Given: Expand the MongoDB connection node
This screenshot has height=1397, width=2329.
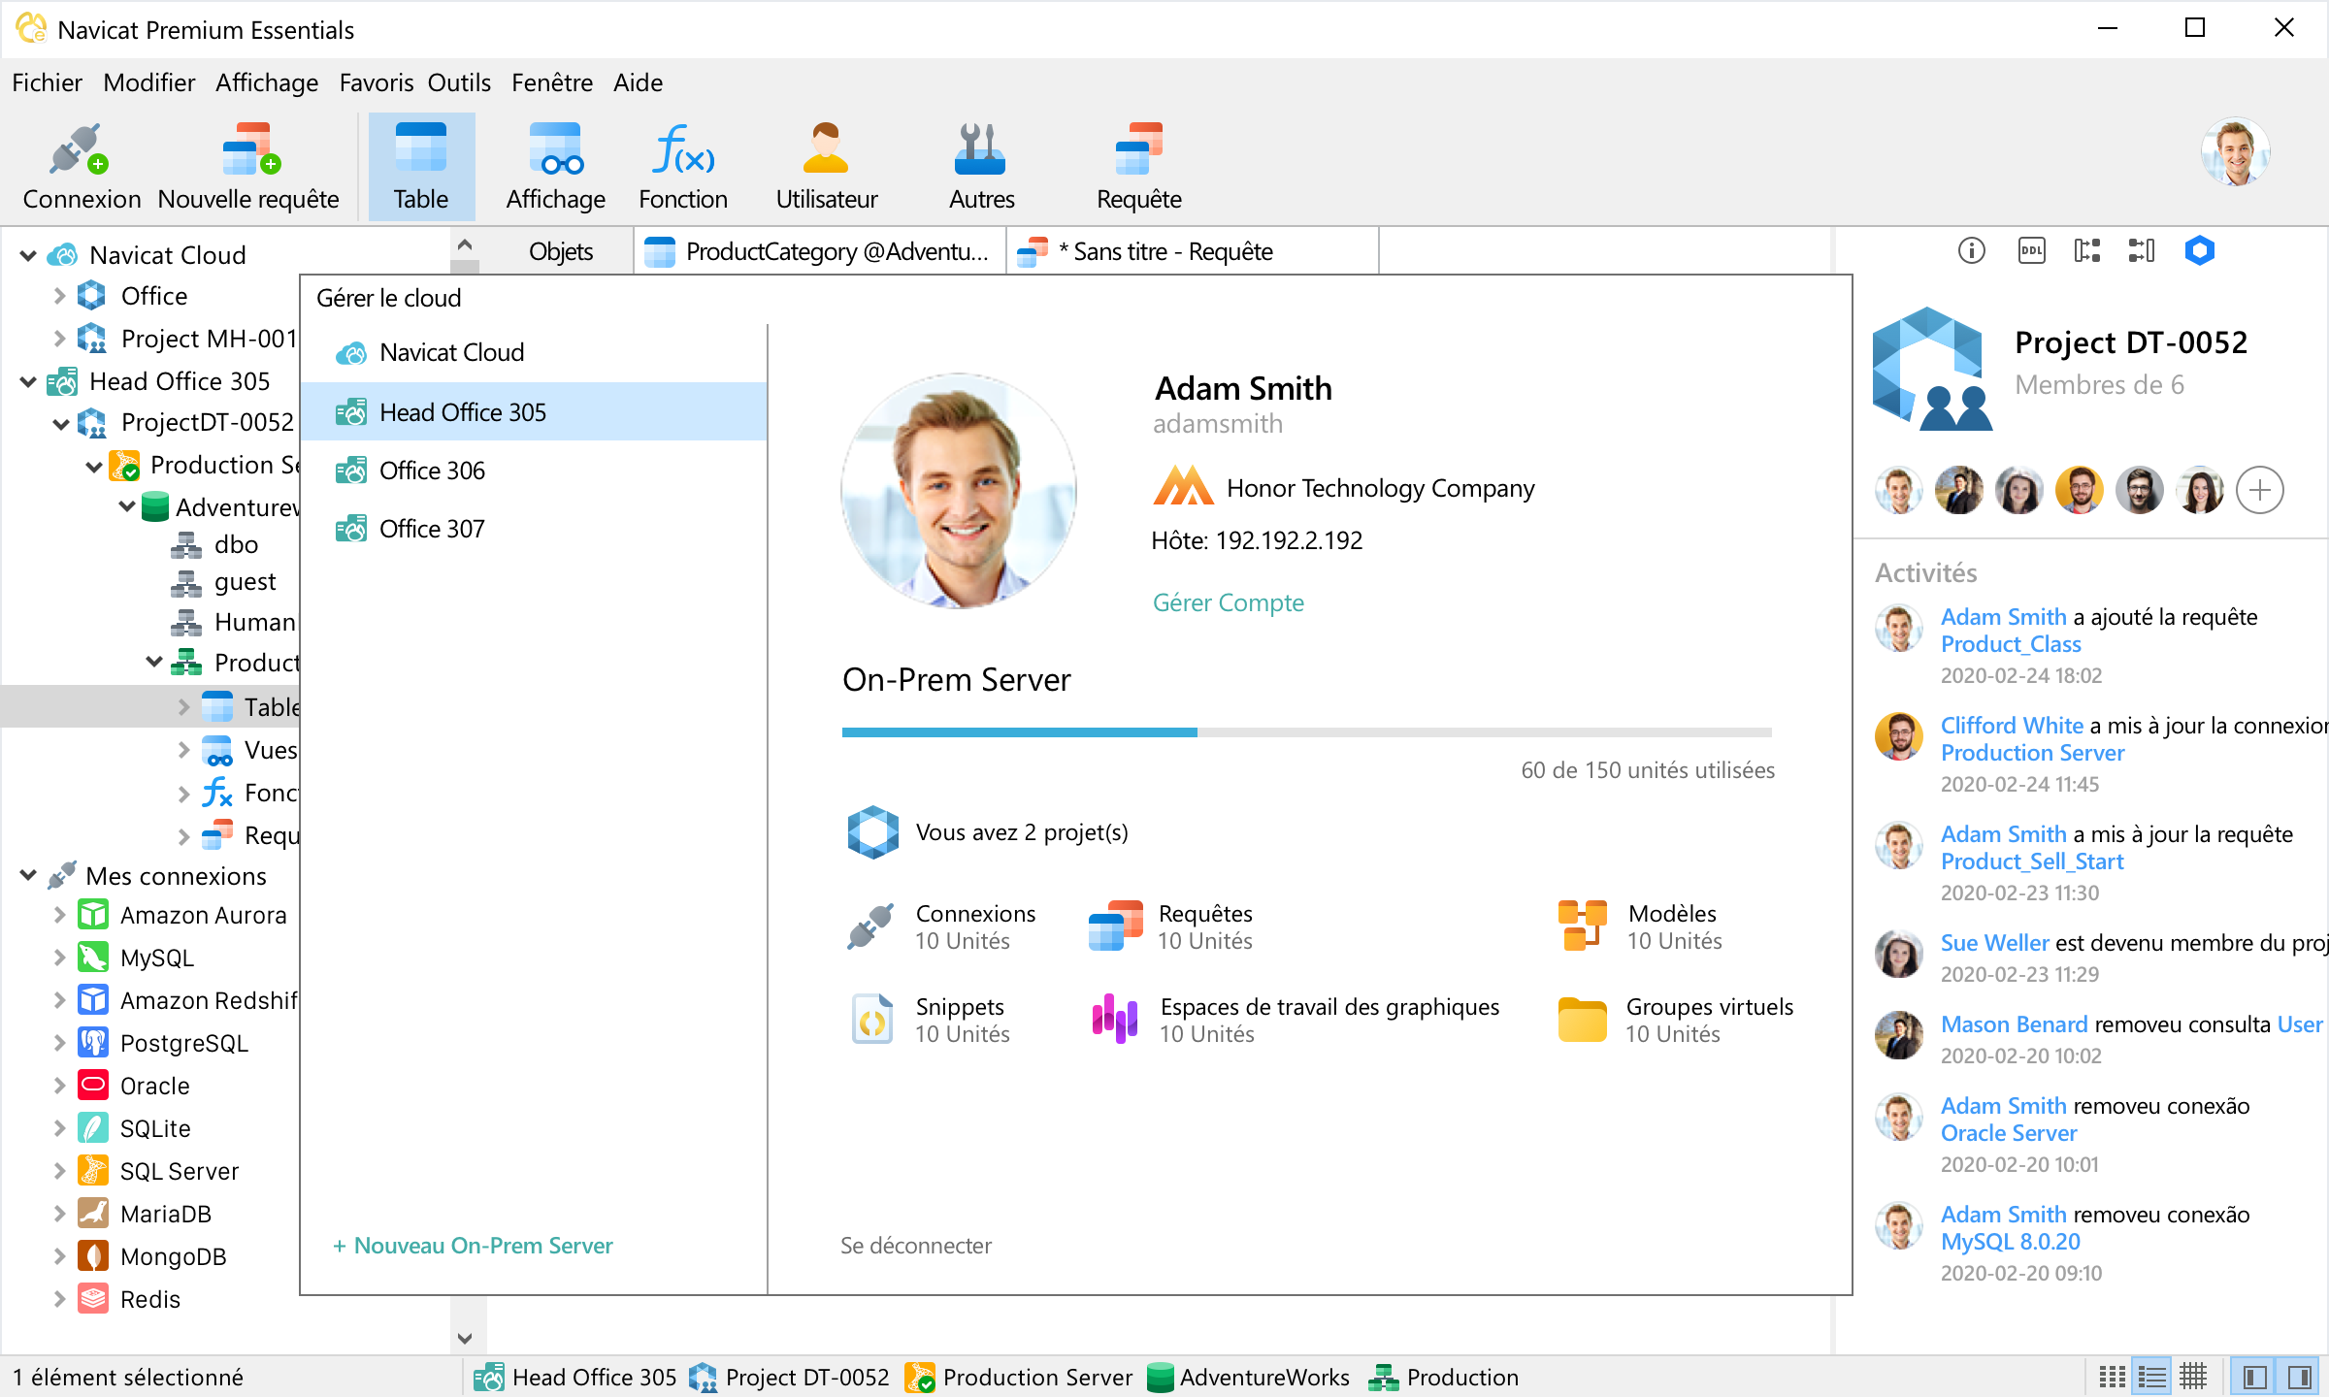Looking at the screenshot, I should (59, 1256).
